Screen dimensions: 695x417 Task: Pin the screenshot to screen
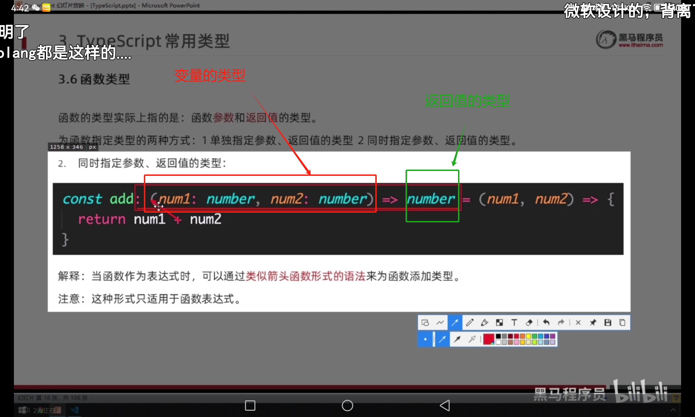point(593,323)
